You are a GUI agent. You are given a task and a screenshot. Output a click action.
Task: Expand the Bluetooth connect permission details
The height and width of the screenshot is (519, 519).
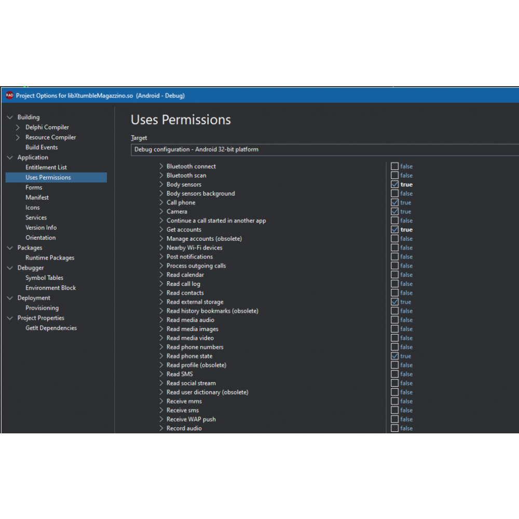click(161, 167)
